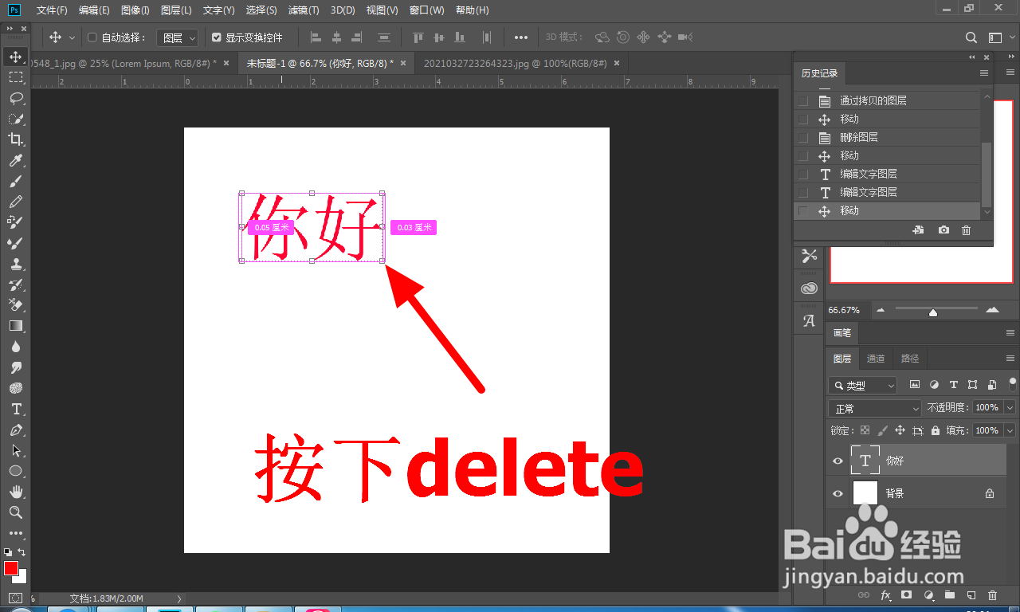Screen dimensions: 1020x612
Task: Add layer style with the fx icon
Action: 885,595
